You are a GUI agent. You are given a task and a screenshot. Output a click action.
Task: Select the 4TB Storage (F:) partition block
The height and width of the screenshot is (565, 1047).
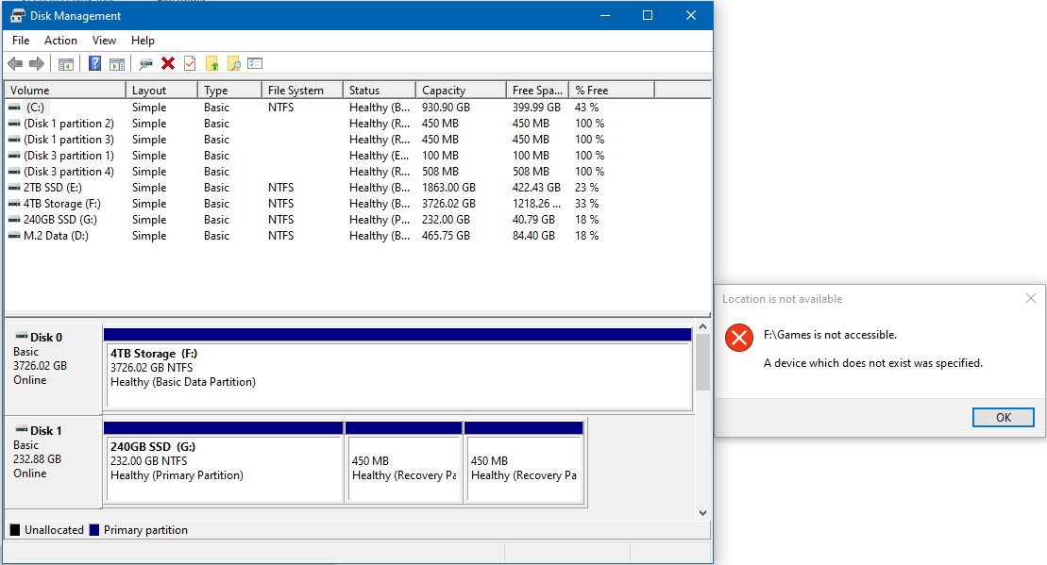point(398,368)
